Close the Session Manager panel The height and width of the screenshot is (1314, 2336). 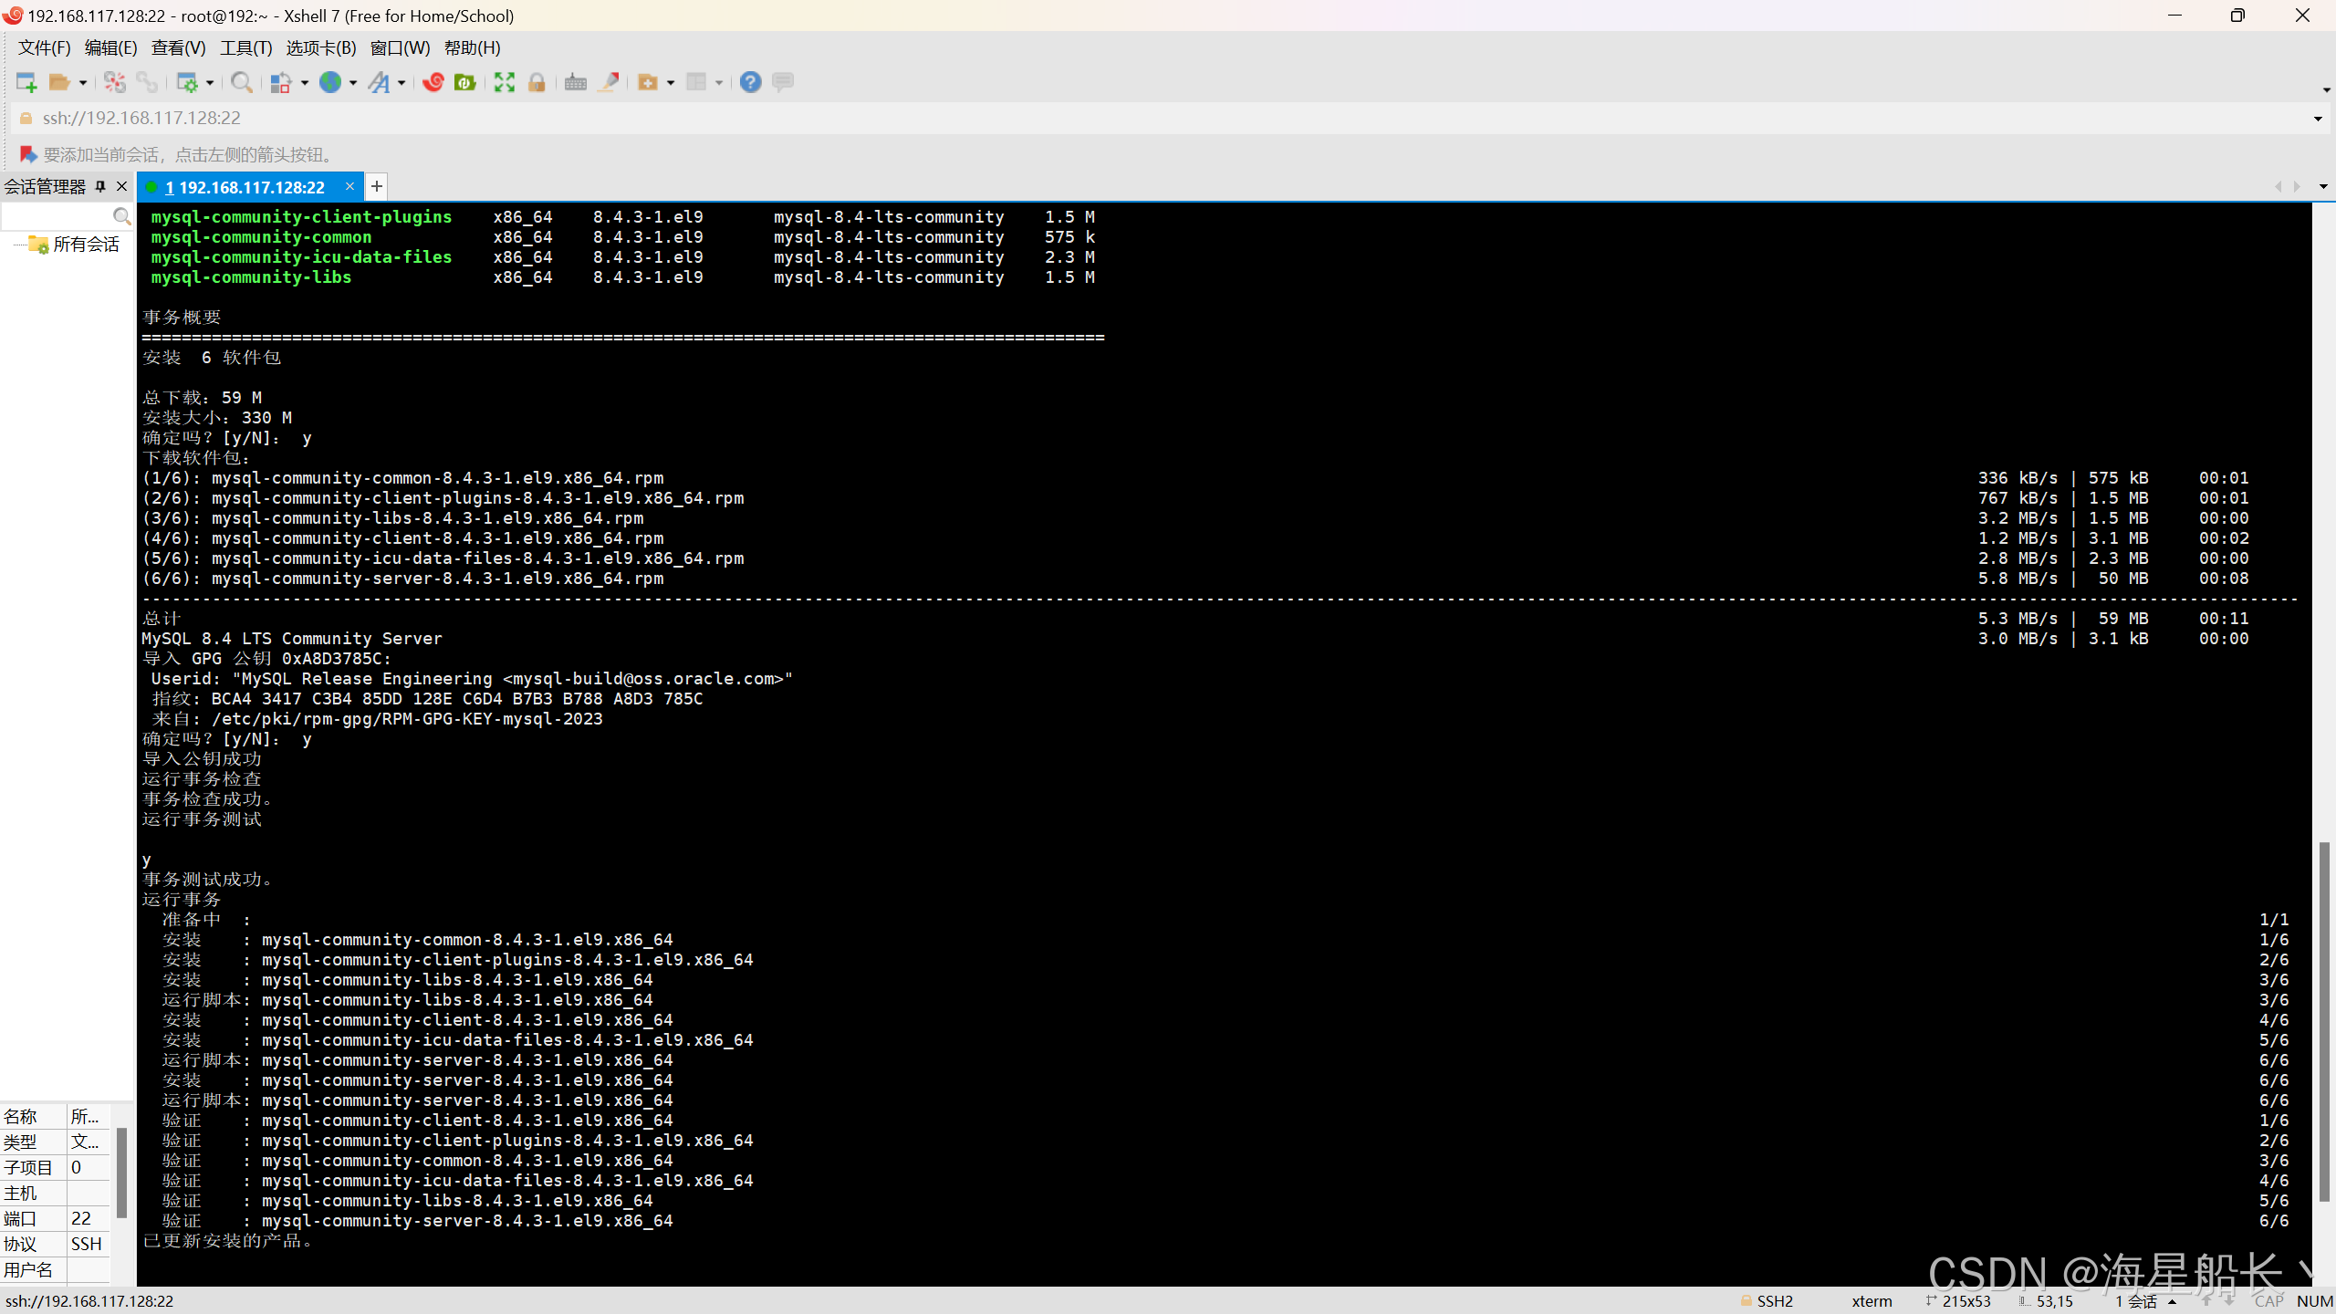(x=121, y=186)
